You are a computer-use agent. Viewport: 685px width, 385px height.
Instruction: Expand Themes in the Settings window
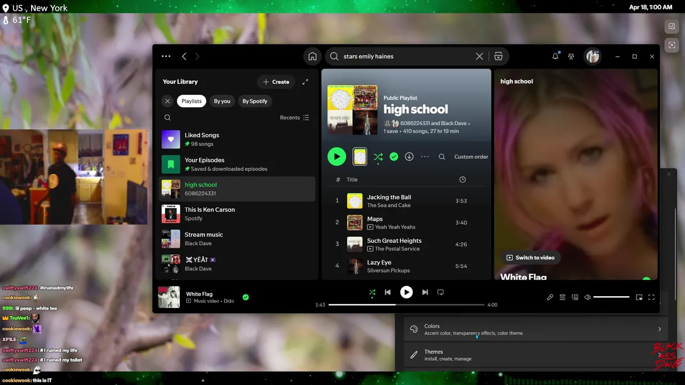(x=536, y=355)
